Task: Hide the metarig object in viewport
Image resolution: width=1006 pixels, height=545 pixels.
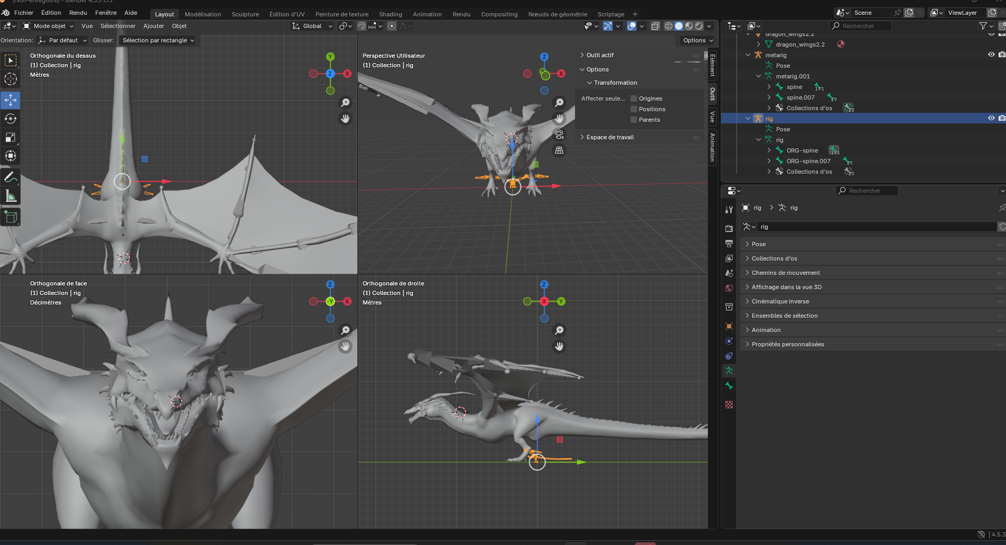Action: point(991,55)
